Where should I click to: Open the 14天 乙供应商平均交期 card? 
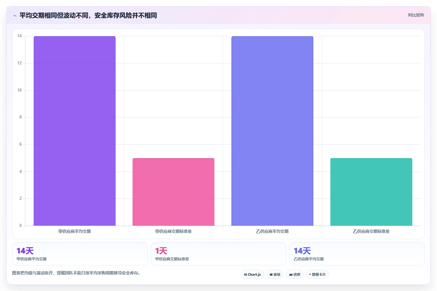pyautogui.click(x=357, y=254)
